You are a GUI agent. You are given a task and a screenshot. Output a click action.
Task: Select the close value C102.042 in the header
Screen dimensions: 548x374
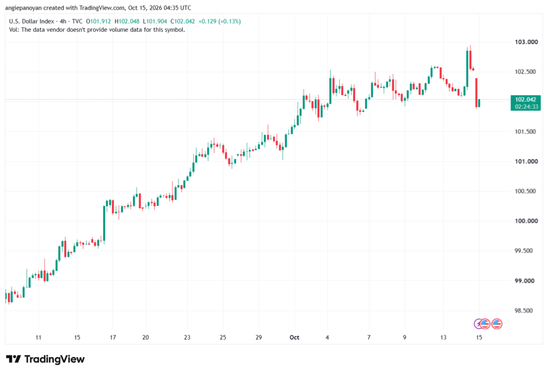click(x=183, y=21)
